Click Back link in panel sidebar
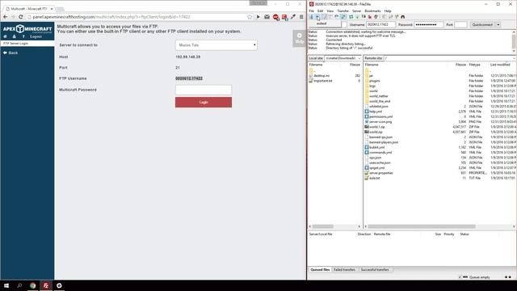517x291 pixels. [x=11, y=53]
